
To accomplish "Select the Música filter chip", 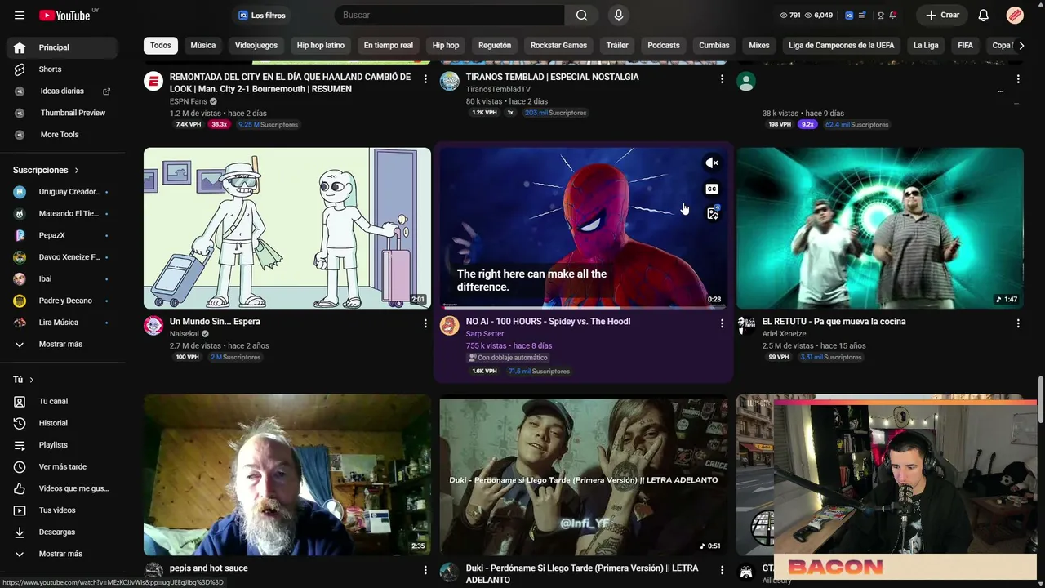I will point(203,46).
